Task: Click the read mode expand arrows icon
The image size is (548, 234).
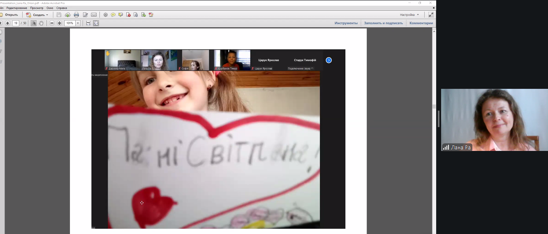Action: tap(431, 14)
